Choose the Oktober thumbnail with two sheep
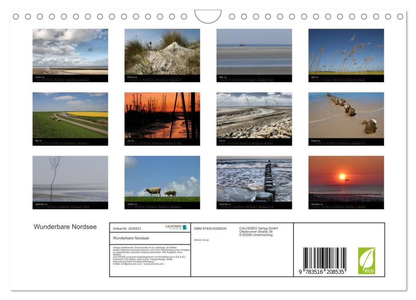 click(x=162, y=182)
